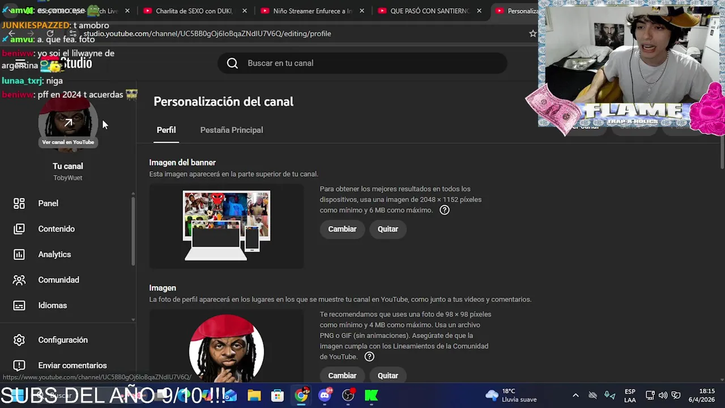Click the Configuración menu label
The image size is (725, 408).
point(63,340)
